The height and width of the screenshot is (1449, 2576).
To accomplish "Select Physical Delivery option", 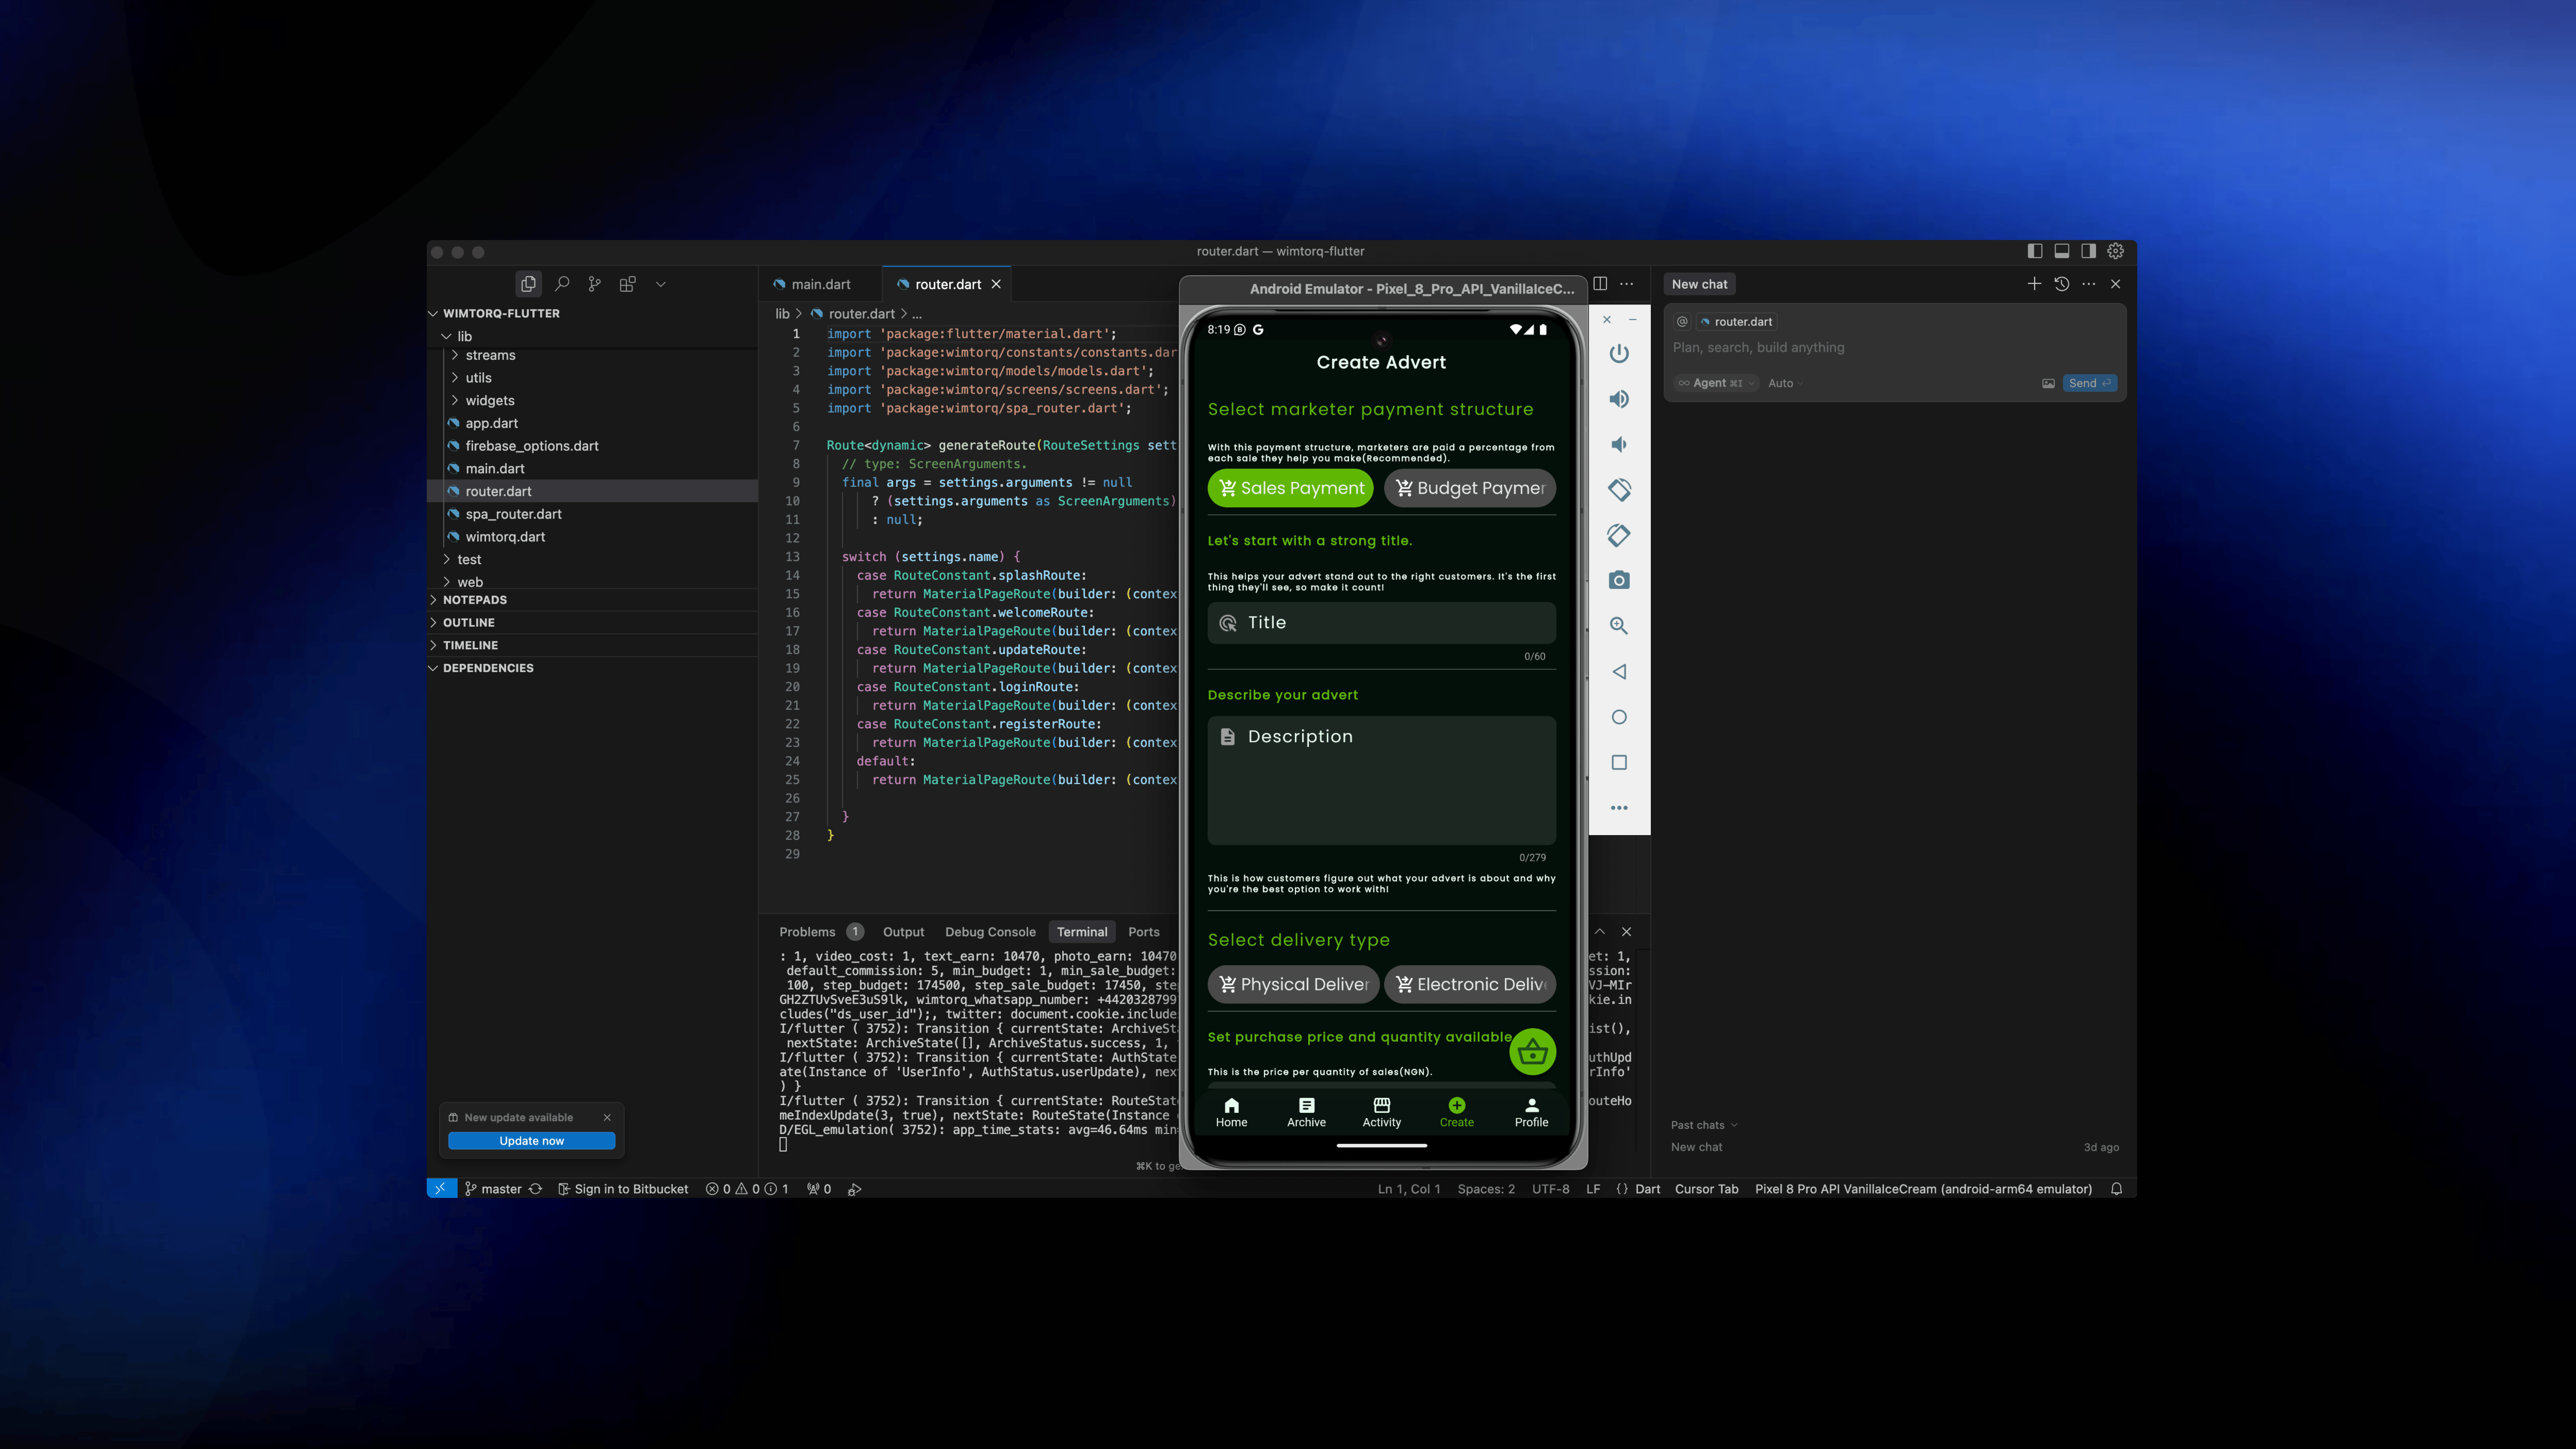I will (x=1293, y=984).
